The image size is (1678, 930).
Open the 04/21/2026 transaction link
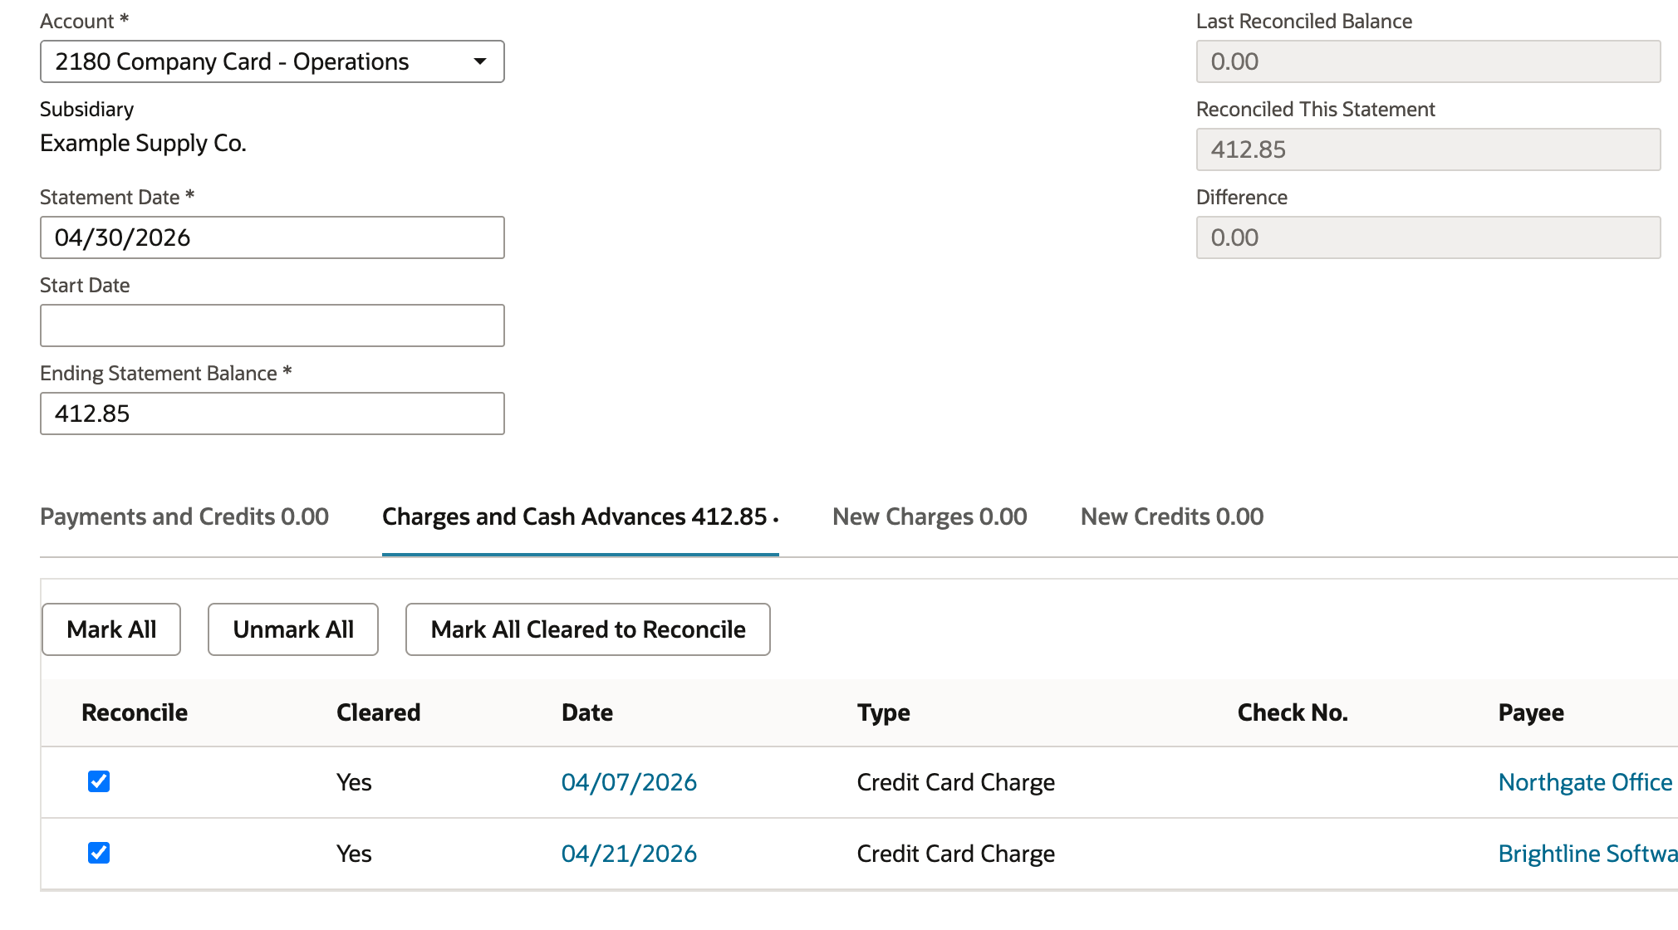point(629,854)
